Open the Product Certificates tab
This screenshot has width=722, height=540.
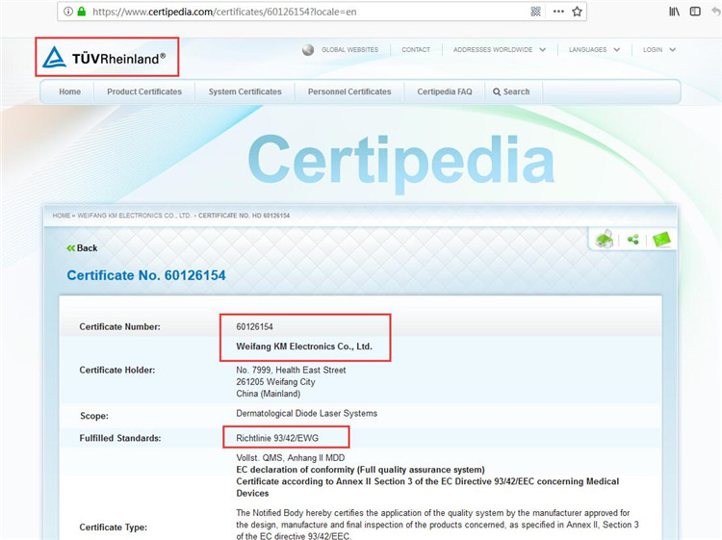point(144,92)
